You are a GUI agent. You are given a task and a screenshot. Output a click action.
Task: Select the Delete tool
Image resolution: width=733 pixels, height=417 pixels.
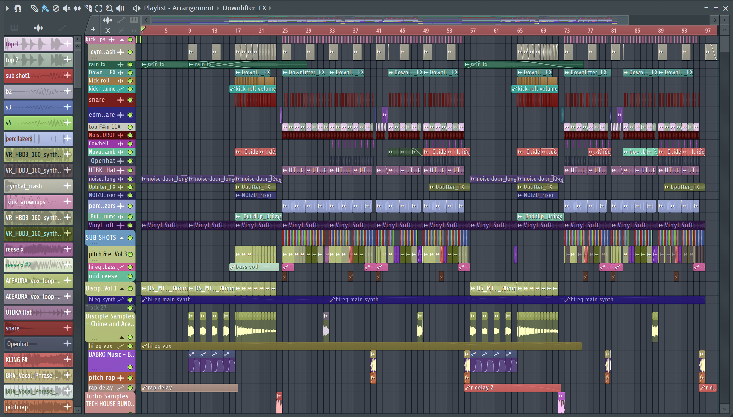tap(56, 8)
